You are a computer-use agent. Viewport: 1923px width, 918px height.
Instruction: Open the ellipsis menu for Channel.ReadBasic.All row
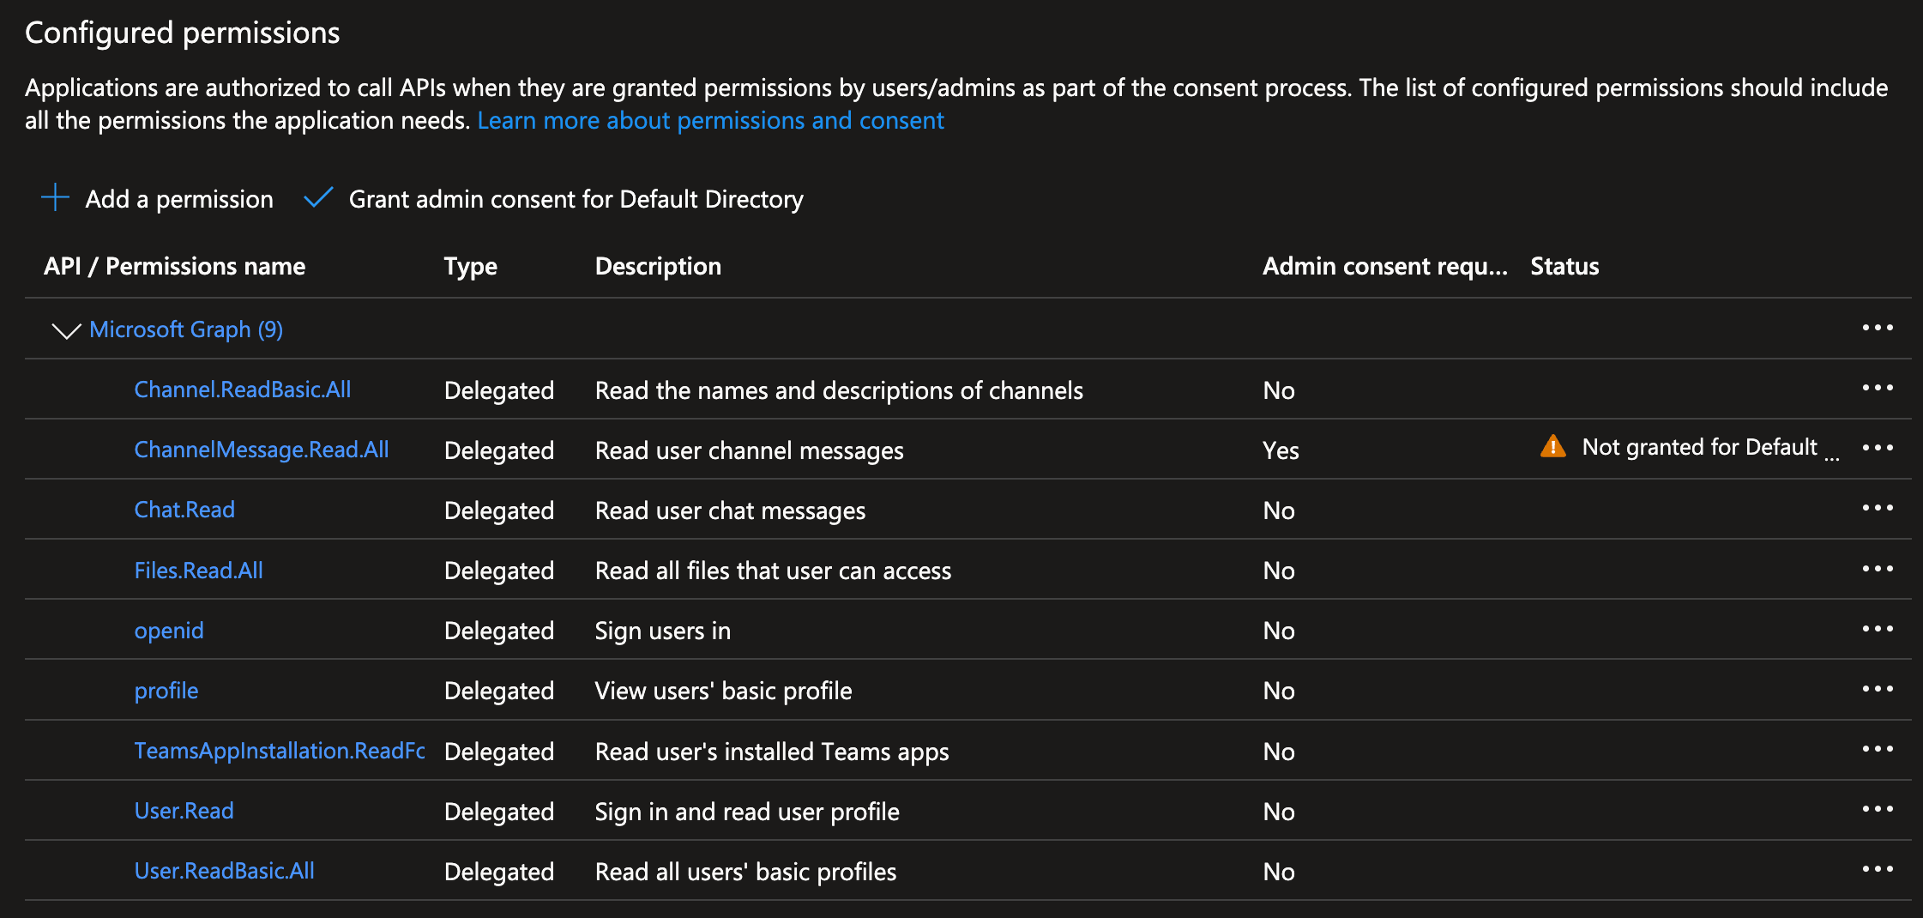pyautogui.click(x=1877, y=388)
